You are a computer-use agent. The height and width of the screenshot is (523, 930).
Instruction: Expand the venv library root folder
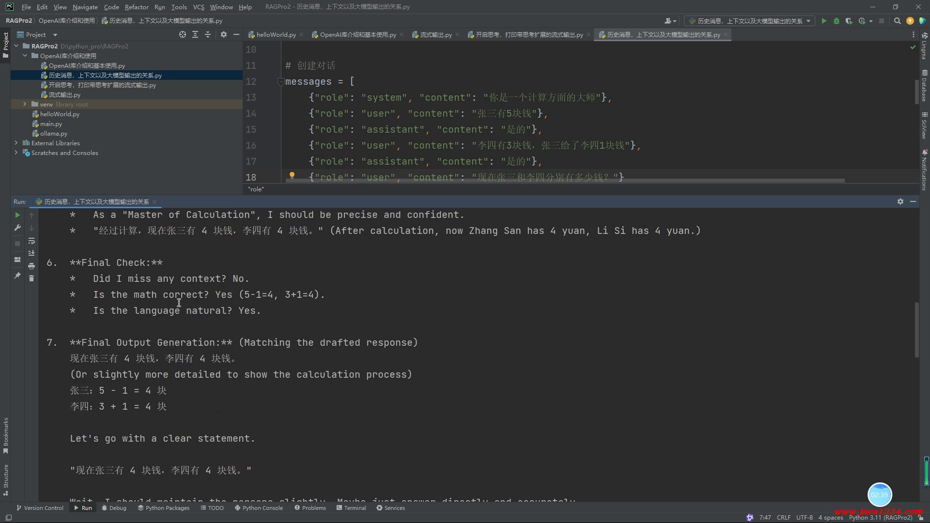tap(25, 104)
